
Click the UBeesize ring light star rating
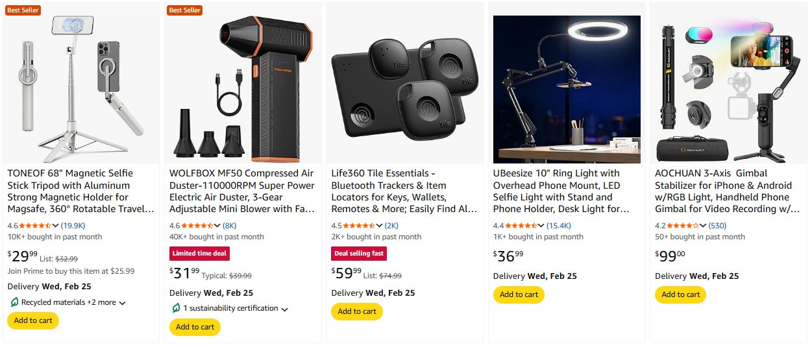click(521, 226)
